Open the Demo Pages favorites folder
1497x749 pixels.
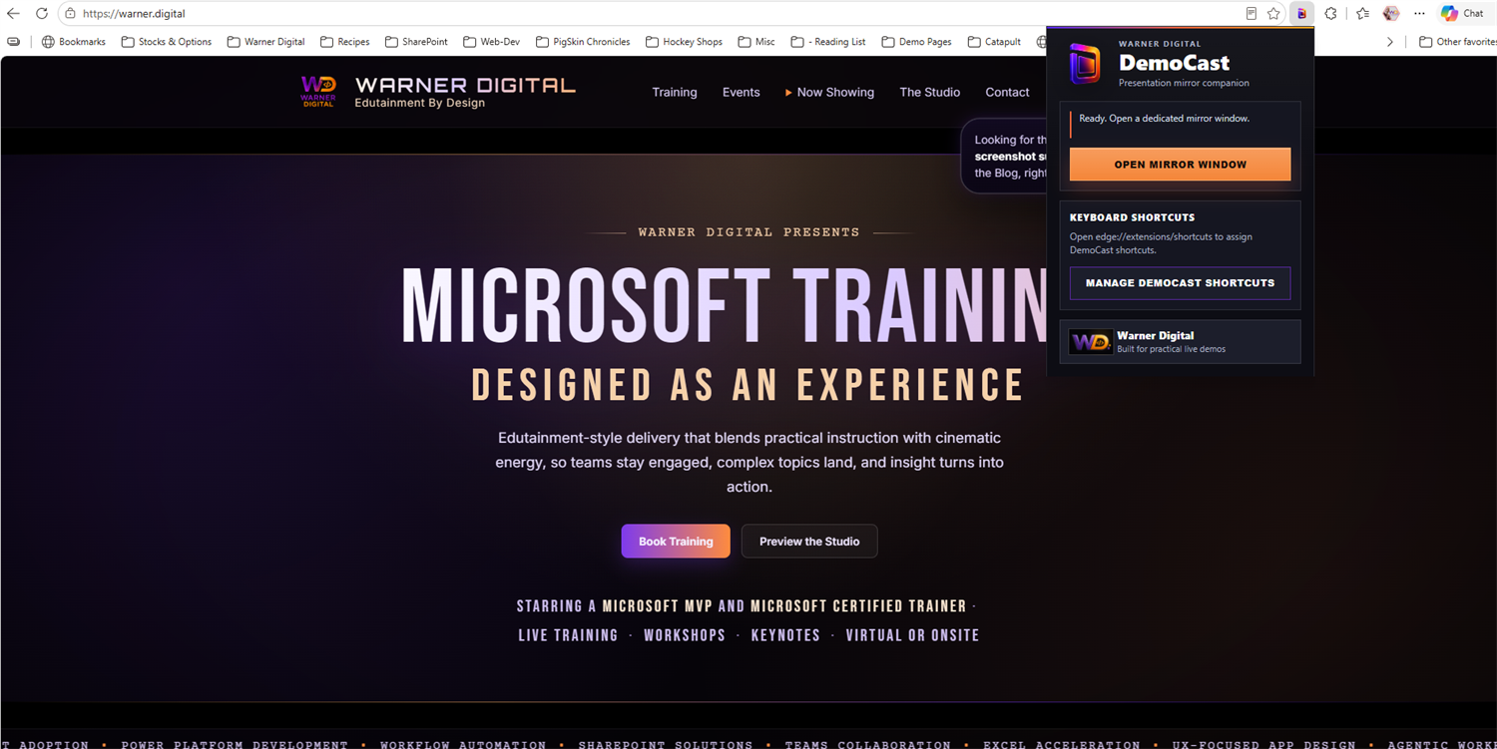(x=916, y=42)
